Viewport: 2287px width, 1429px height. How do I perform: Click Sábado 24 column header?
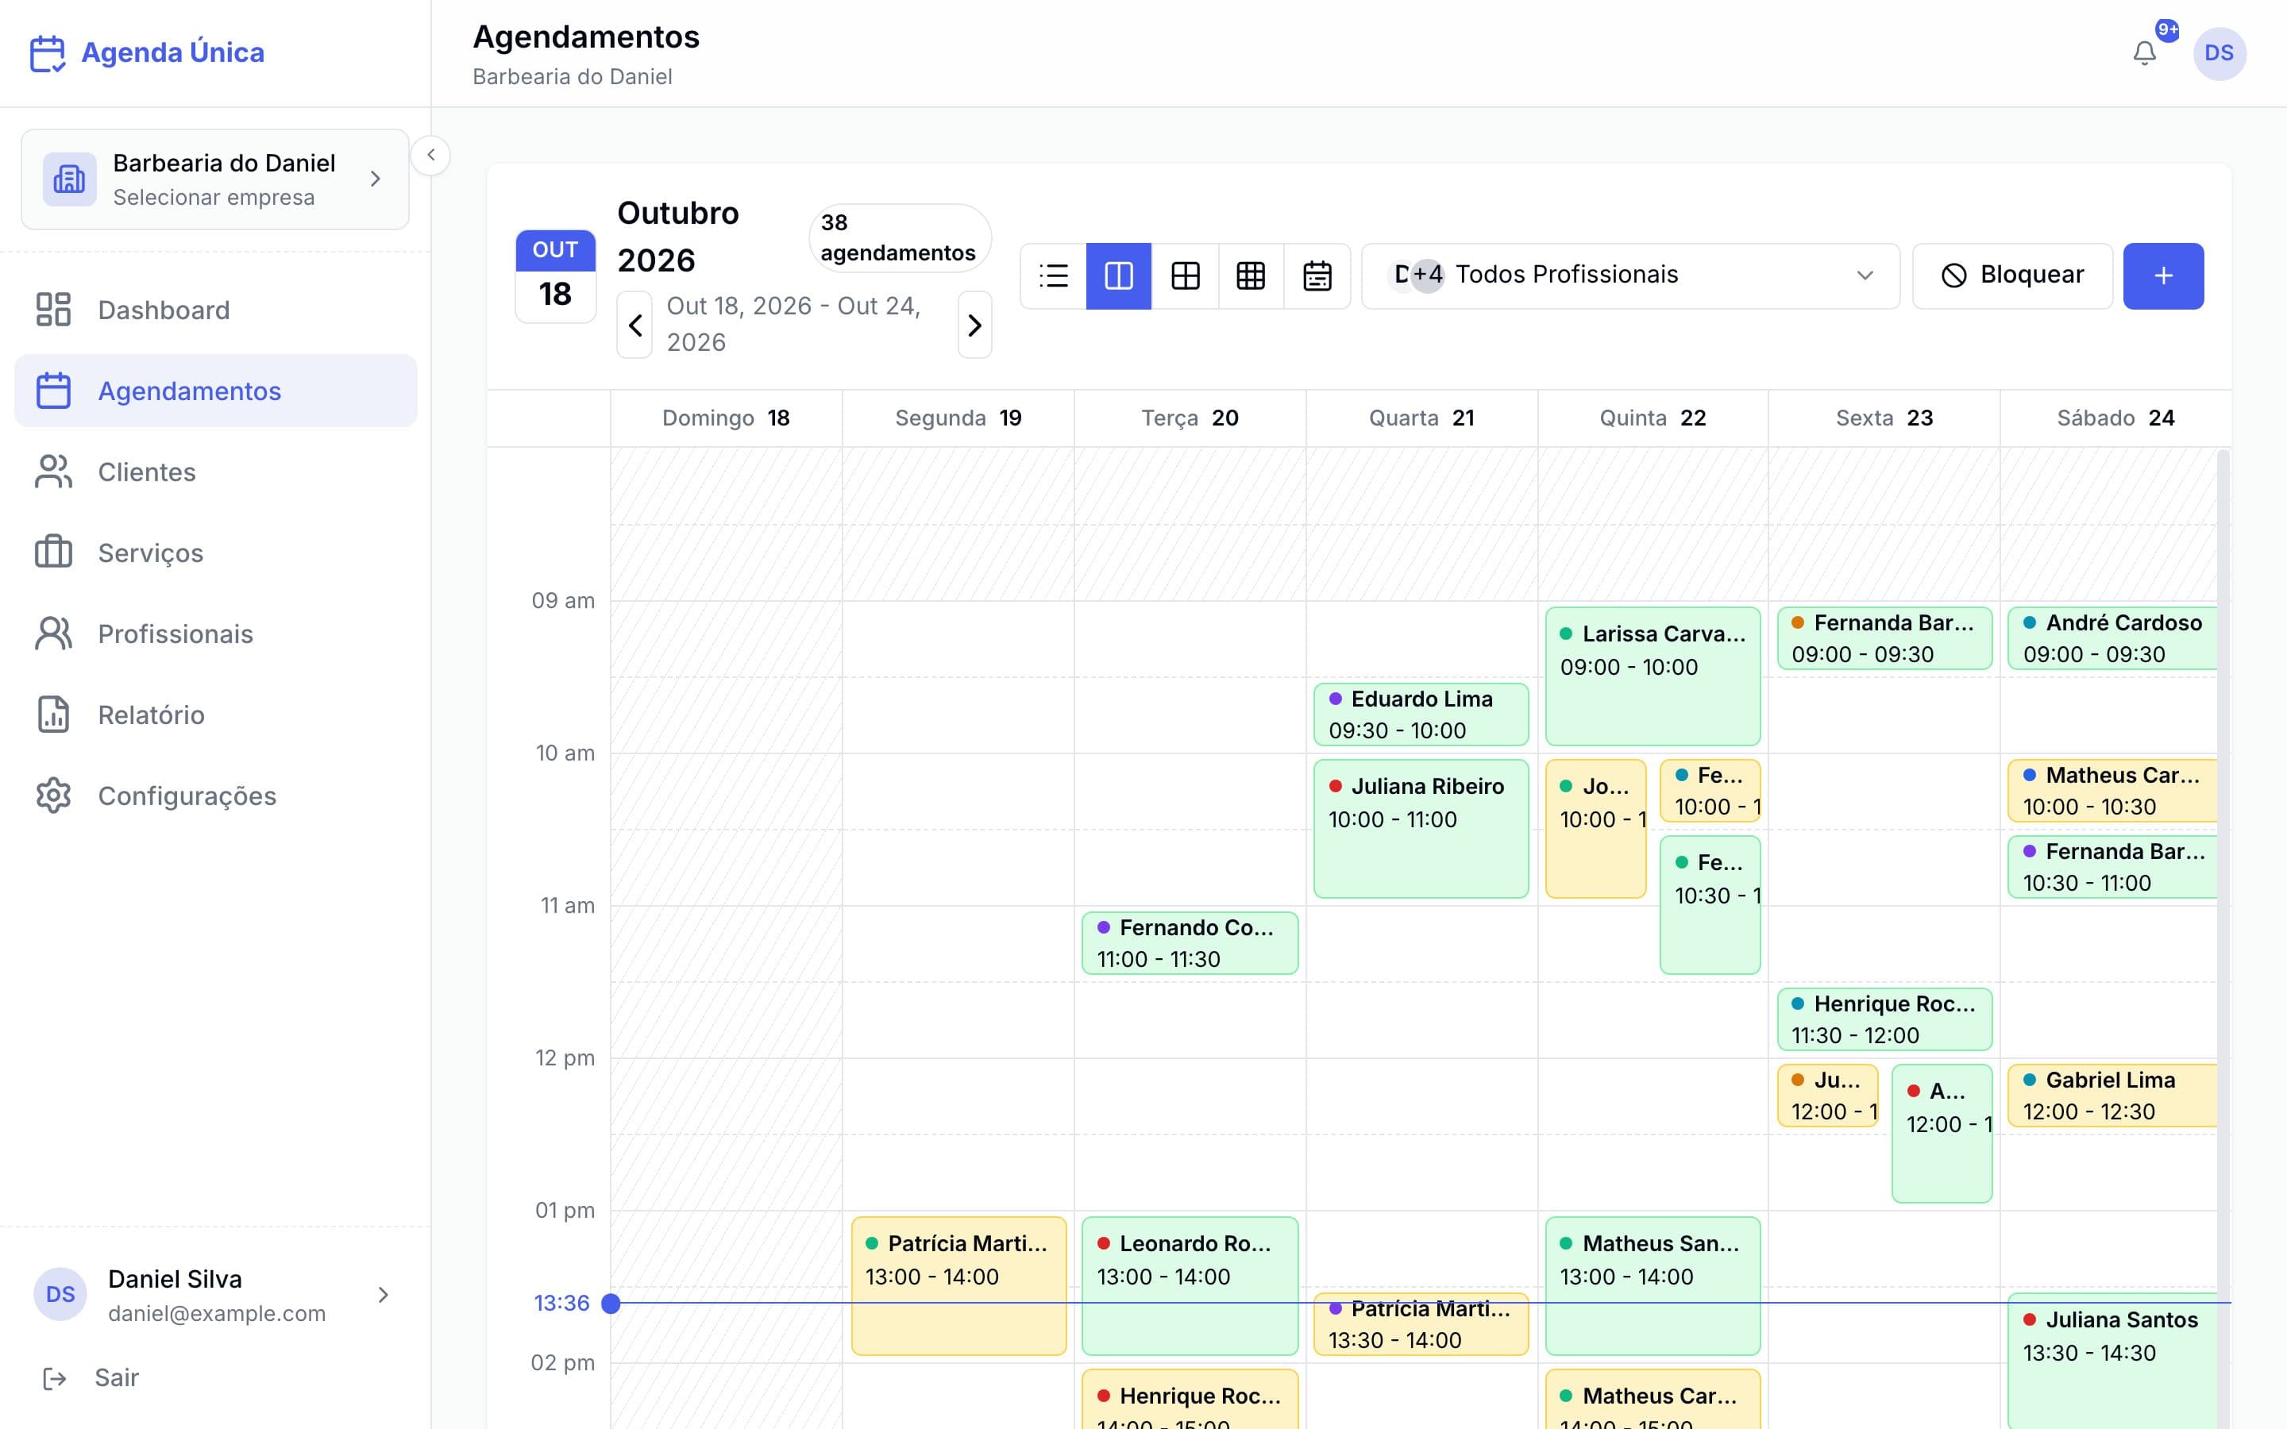click(2115, 418)
